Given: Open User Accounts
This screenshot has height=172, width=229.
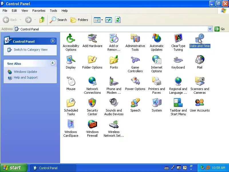Looking at the screenshot, I should point(200,105).
